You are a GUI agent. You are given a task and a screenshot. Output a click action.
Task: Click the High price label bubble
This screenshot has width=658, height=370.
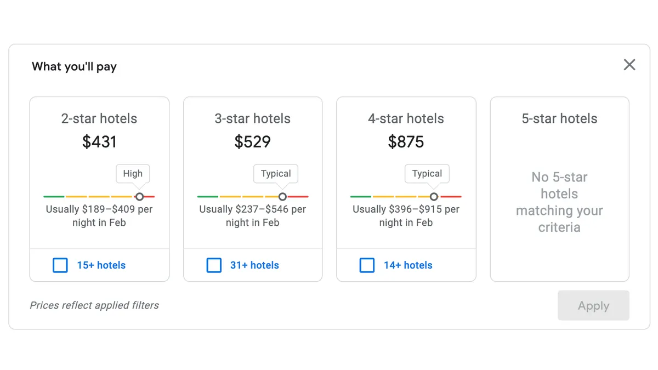pyautogui.click(x=133, y=174)
